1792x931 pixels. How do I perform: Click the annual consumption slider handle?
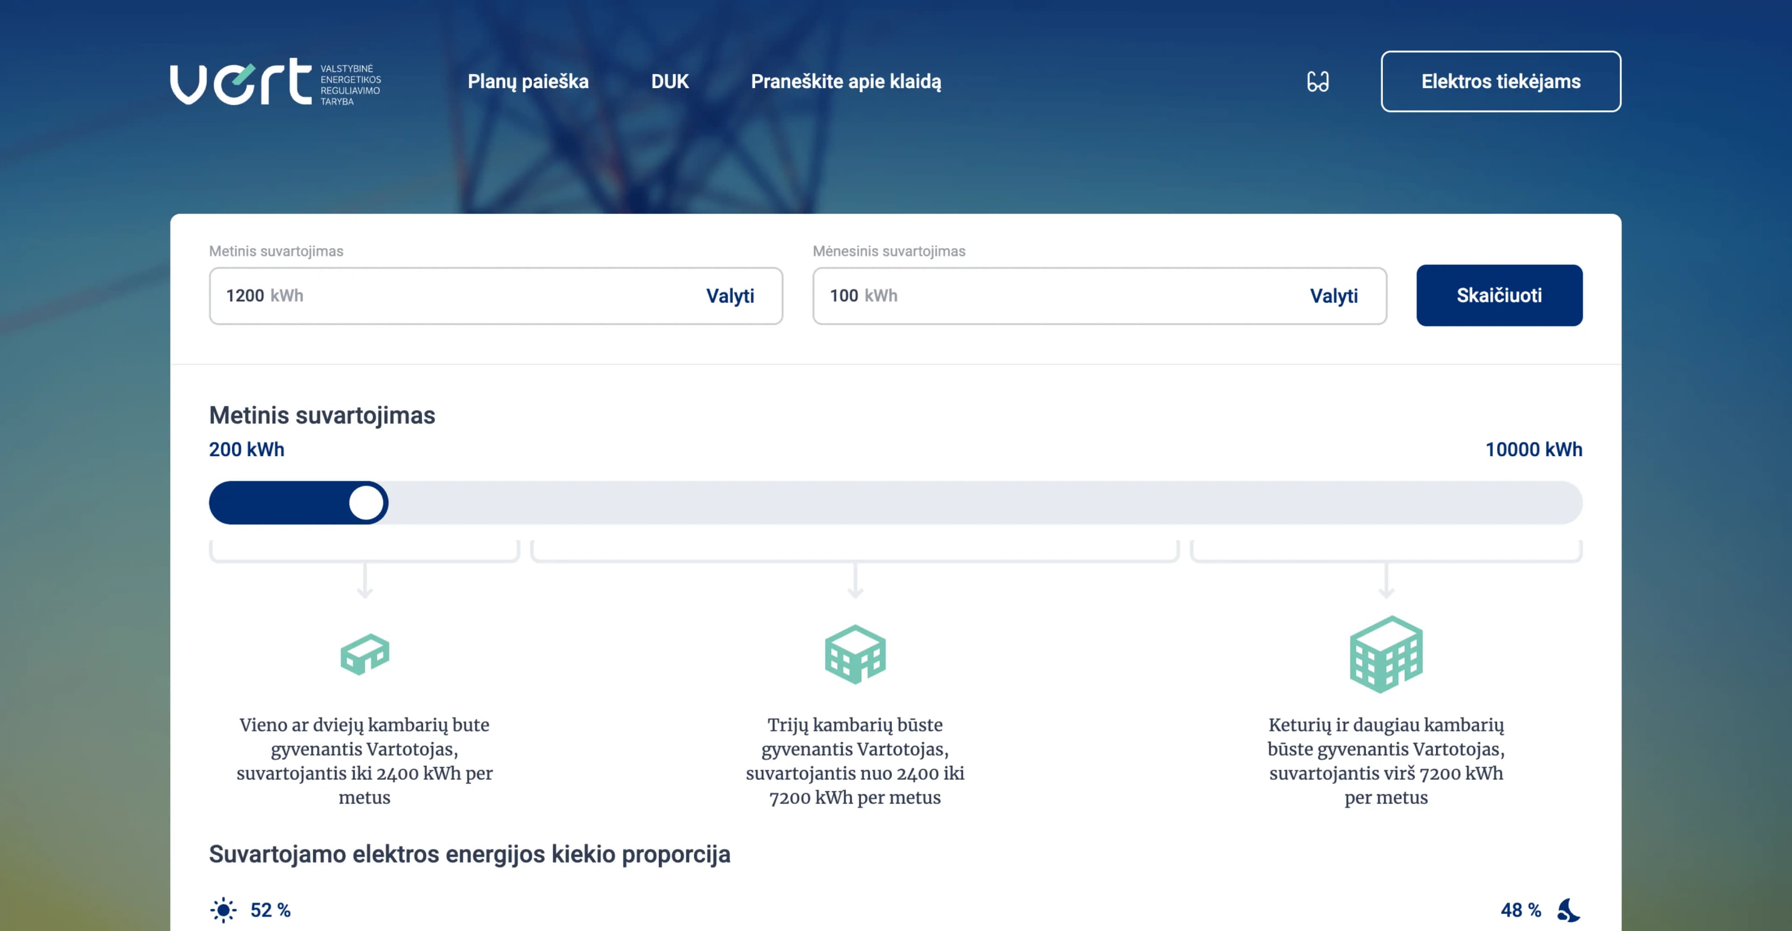pyautogui.click(x=367, y=503)
